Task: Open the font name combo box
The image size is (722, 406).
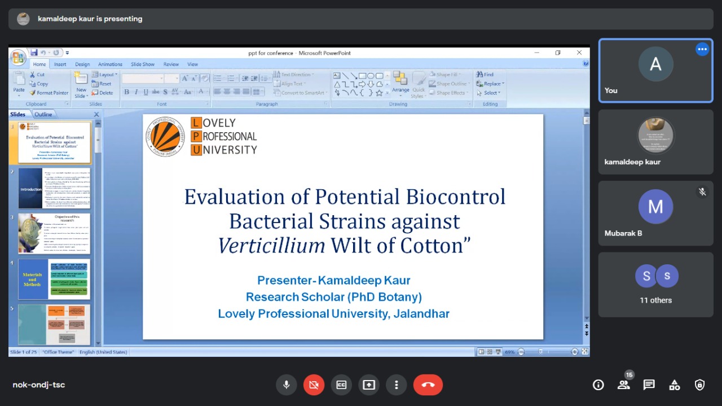Action: tap(143, 78)
